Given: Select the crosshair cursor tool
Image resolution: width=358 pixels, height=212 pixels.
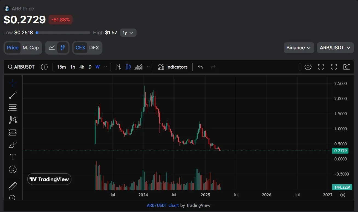Looking at the screenshot, I should 13,83.
